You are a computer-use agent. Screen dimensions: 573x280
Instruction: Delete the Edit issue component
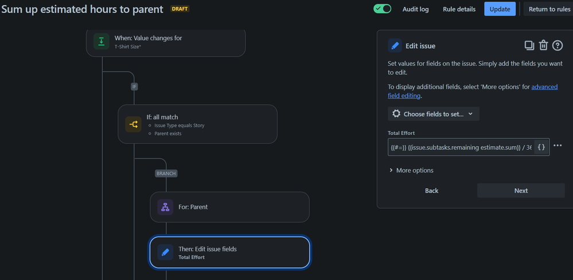(543, 46)
